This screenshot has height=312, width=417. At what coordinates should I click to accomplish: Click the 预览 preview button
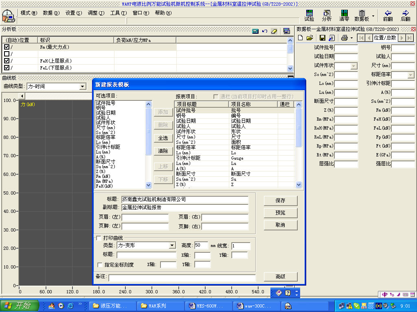pyautogui.click(x=280, y=213)
